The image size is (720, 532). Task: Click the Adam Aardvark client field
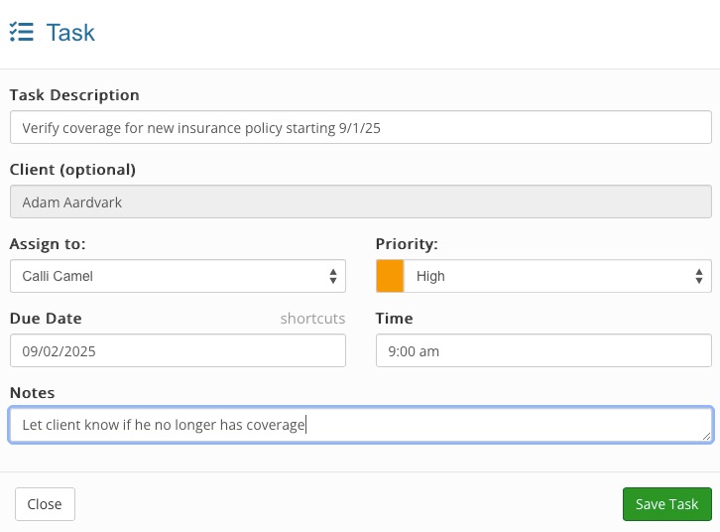point(361,201)
